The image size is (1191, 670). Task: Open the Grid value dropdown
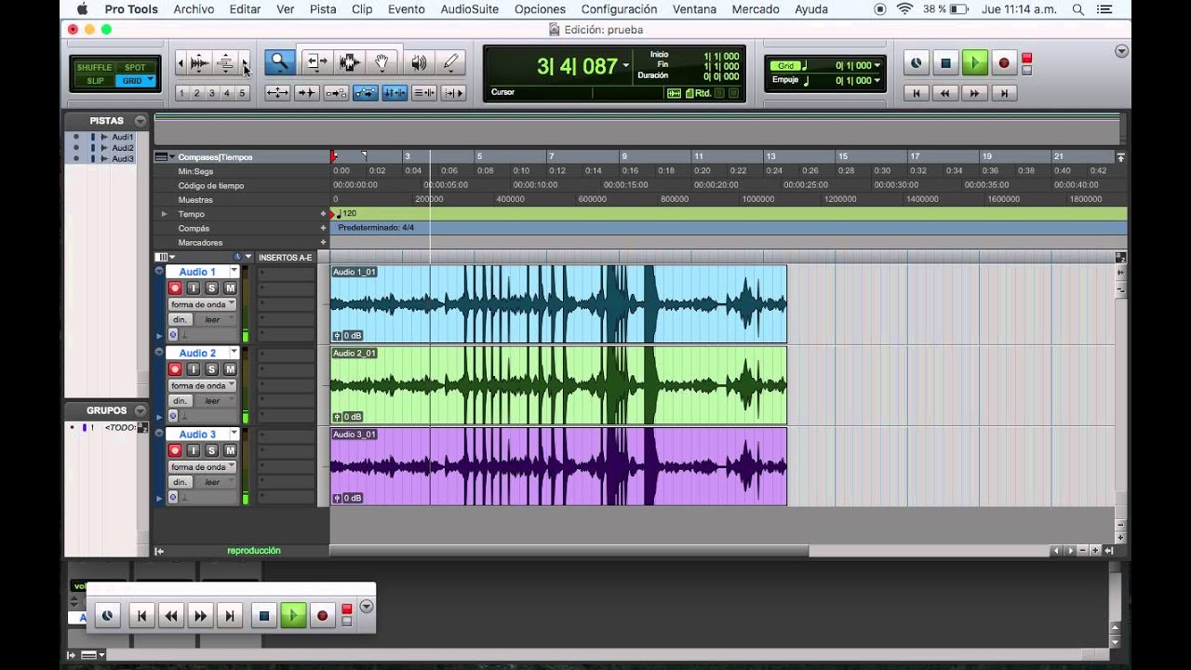877,66
